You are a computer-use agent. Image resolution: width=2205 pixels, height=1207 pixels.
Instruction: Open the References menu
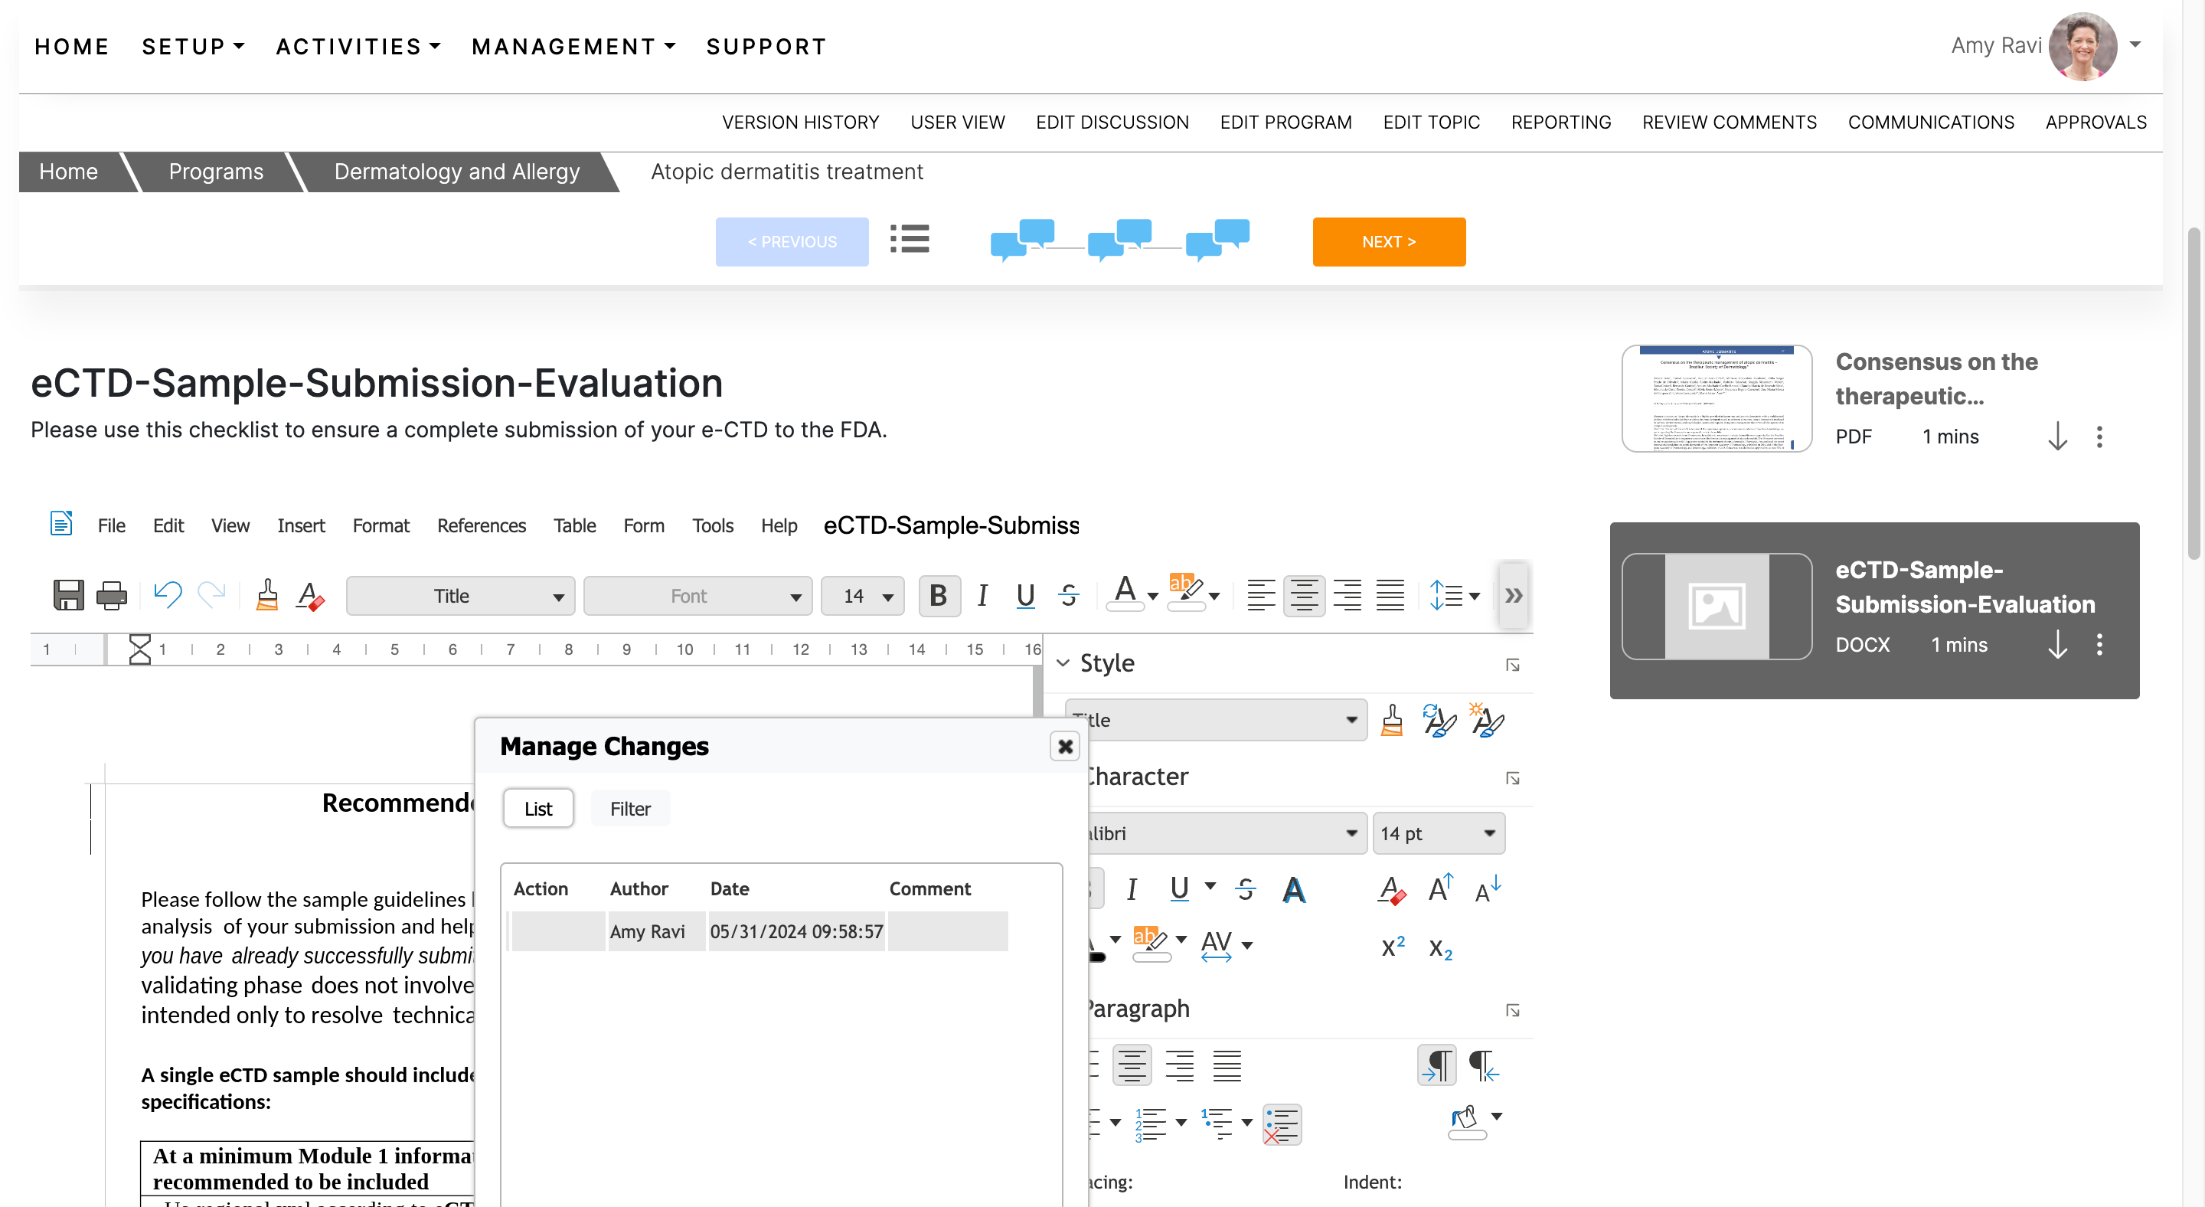[x=481, y=525]
